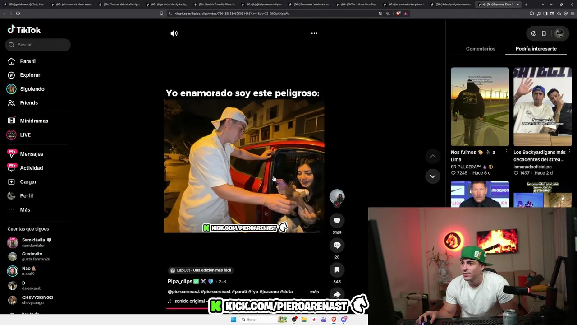The image size is (577, 325).
Task: Go to the previous video
Action: (x=433, y=156)
